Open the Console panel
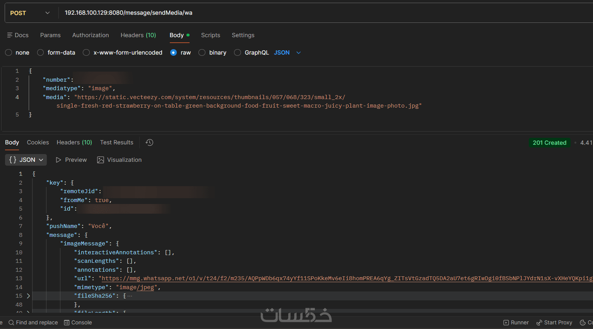The image size is (593, 329). point(78,322)
